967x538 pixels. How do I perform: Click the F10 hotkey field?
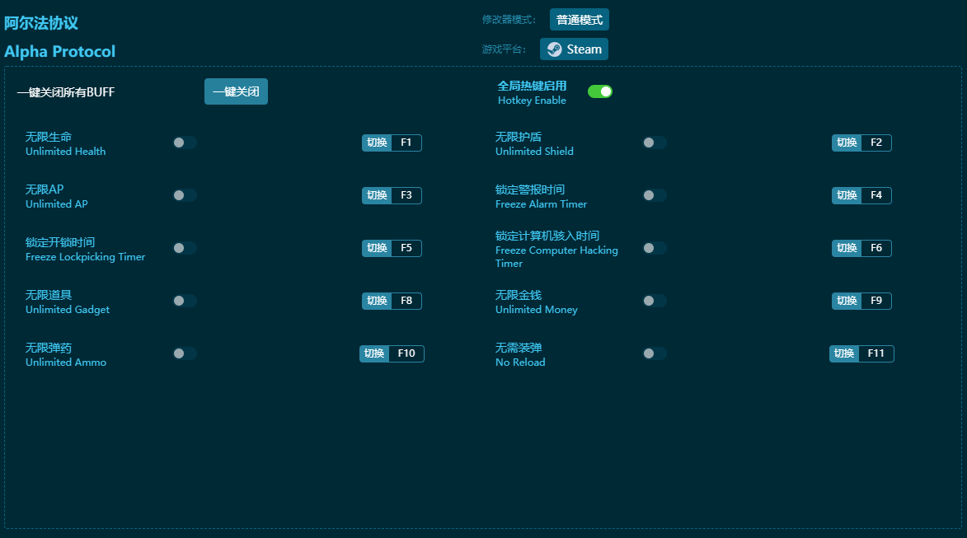pyautogui.click(x=406, y=353)
